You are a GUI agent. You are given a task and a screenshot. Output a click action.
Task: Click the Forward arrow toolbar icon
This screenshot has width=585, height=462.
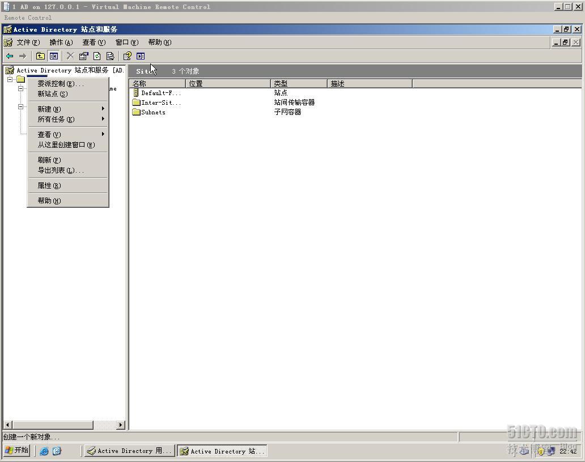coord(23,56)
